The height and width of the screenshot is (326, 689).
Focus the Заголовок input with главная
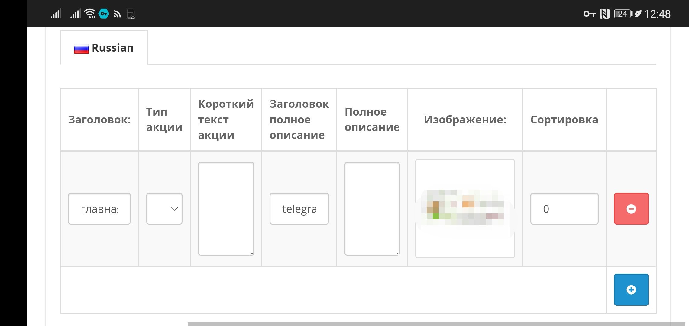point(99,209)
